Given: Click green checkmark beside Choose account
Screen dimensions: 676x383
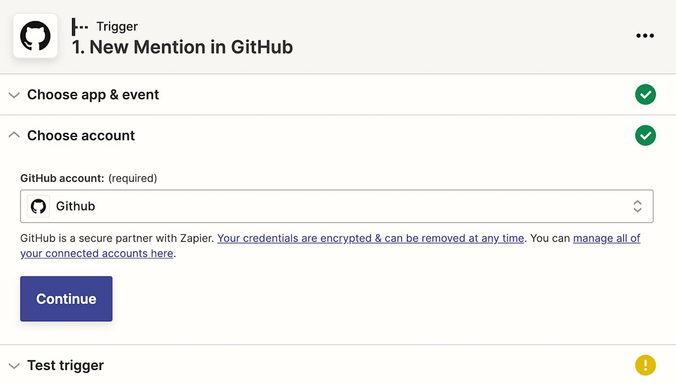Looking at the screenshot, I should (645, 135).
